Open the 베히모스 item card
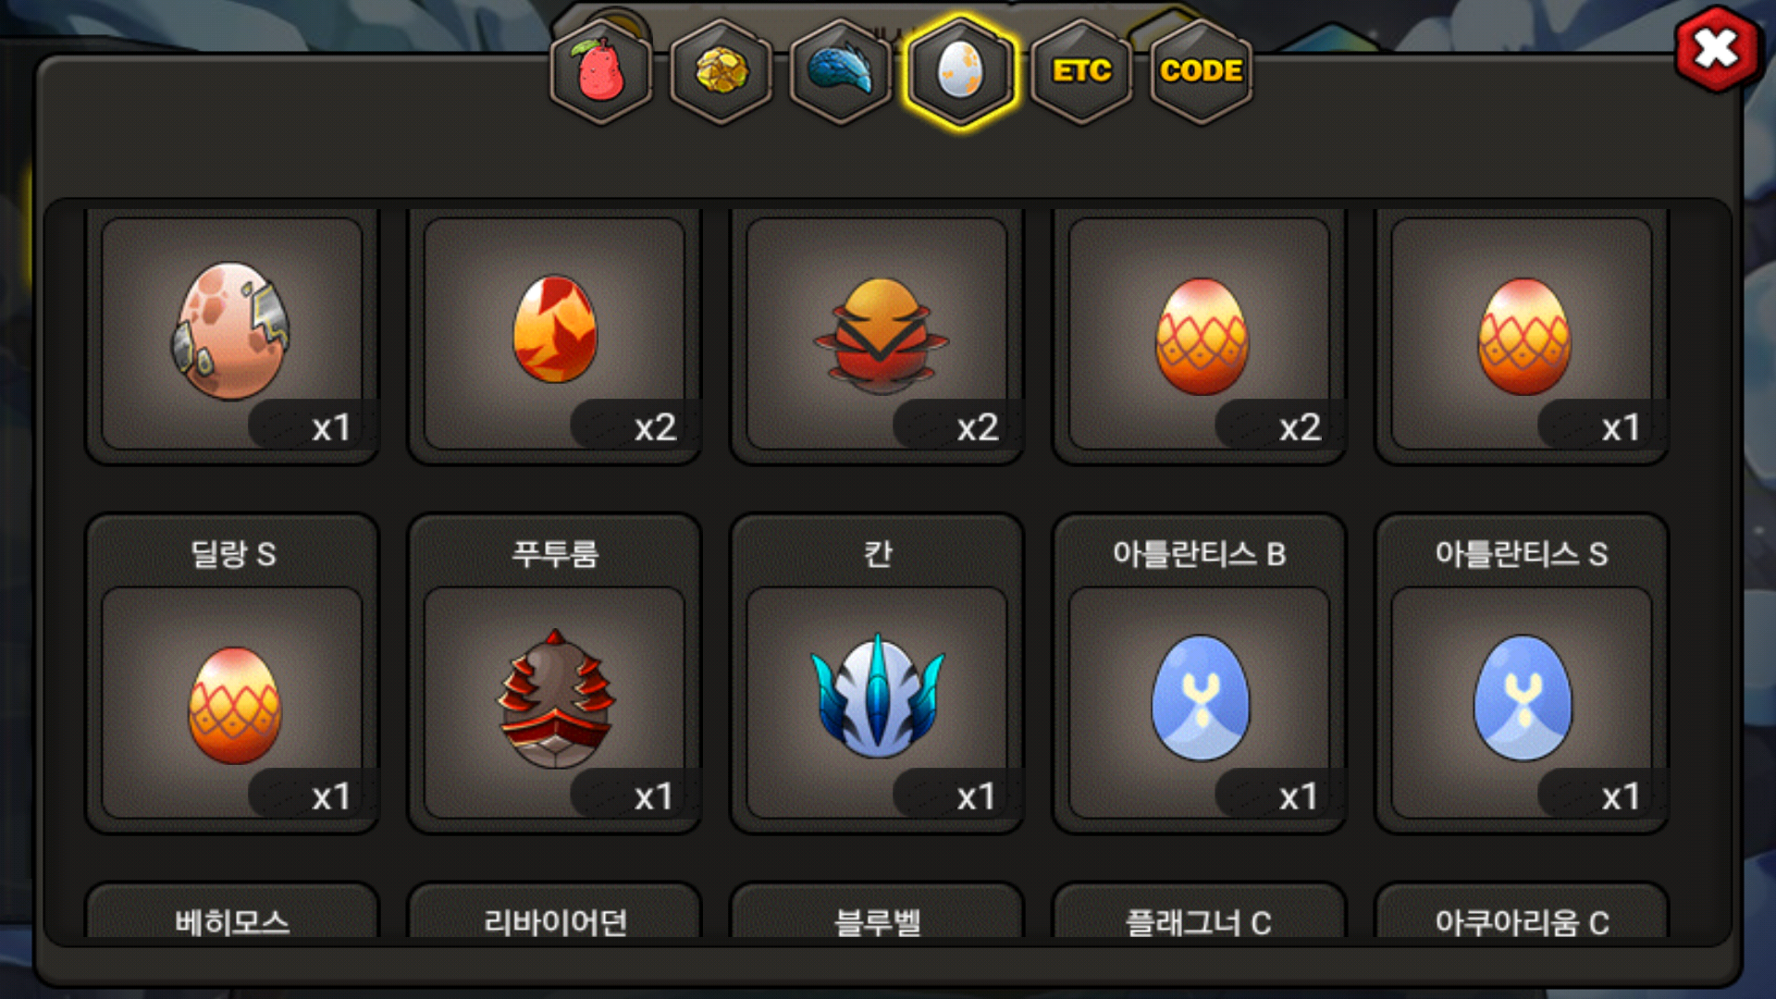Image resolution: width=1776 pixels, height=999 pixels. pyautogui.click(x=232, y=911)
